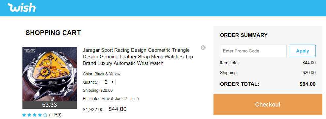This screenshot has width=326, height=119.
Task: Click the empty fifth rating star
Action: click(x=45, y=115)
